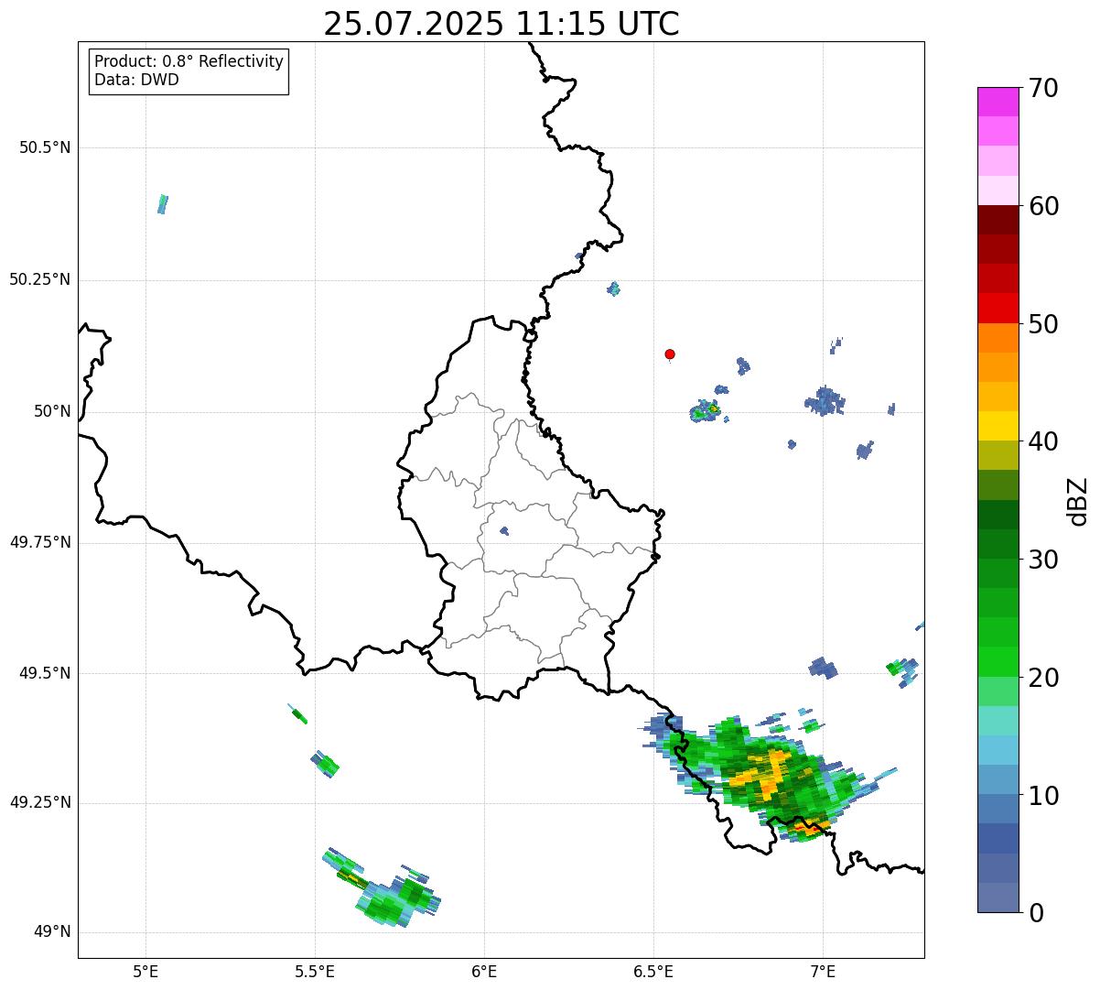Click the '49.25°N' latitude label
This screenshot has height=990, width=1100.
[39, 802]
